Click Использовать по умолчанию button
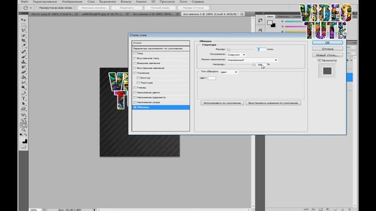This screenshot has width=376, height=211. [x=222, y=103]
